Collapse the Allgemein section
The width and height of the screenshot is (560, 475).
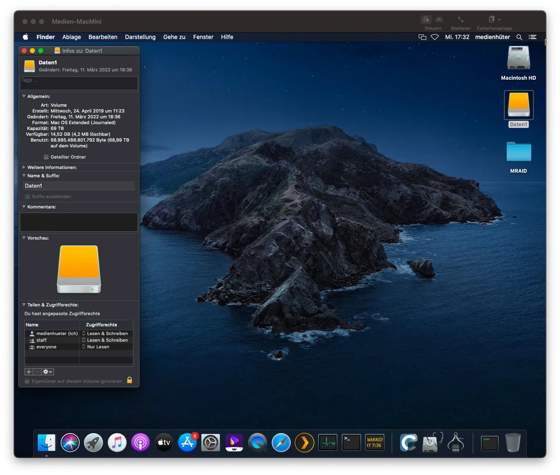pyautogui.click(x=24, y=96)
